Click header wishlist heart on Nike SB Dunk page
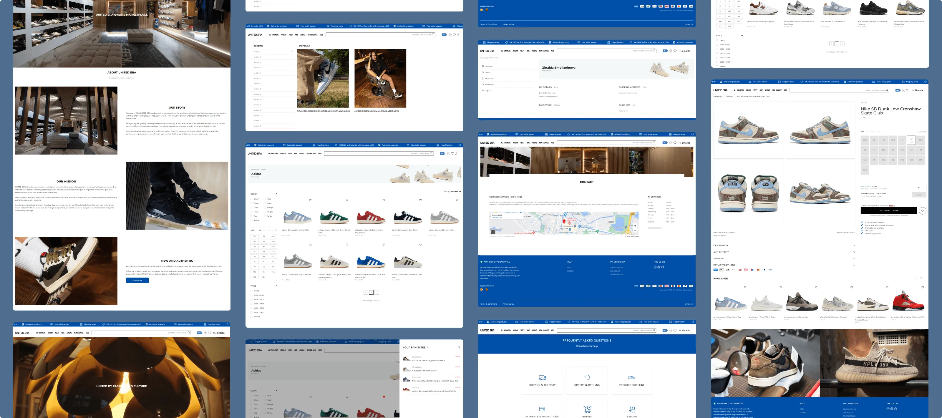This screenshot has height=418, width=942. tap(908, 90)
